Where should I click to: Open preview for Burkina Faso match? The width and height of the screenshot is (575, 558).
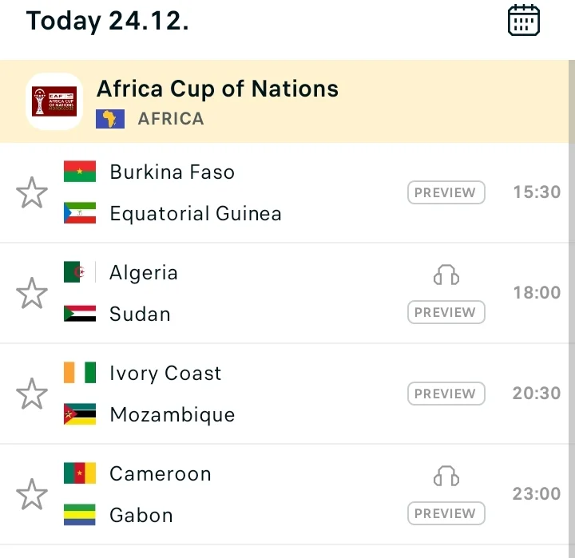click(x=446, y=192)
